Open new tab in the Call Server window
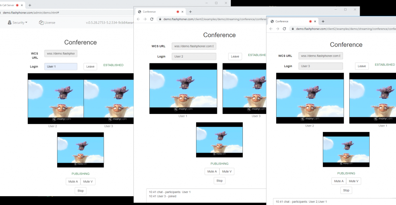This screenshot has width=396, height=205. tap(30, 5)
